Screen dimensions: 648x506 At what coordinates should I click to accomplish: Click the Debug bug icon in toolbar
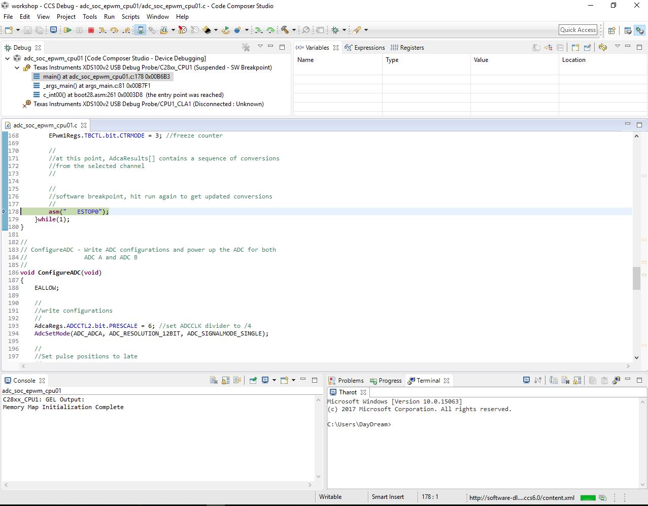(334, 30)
